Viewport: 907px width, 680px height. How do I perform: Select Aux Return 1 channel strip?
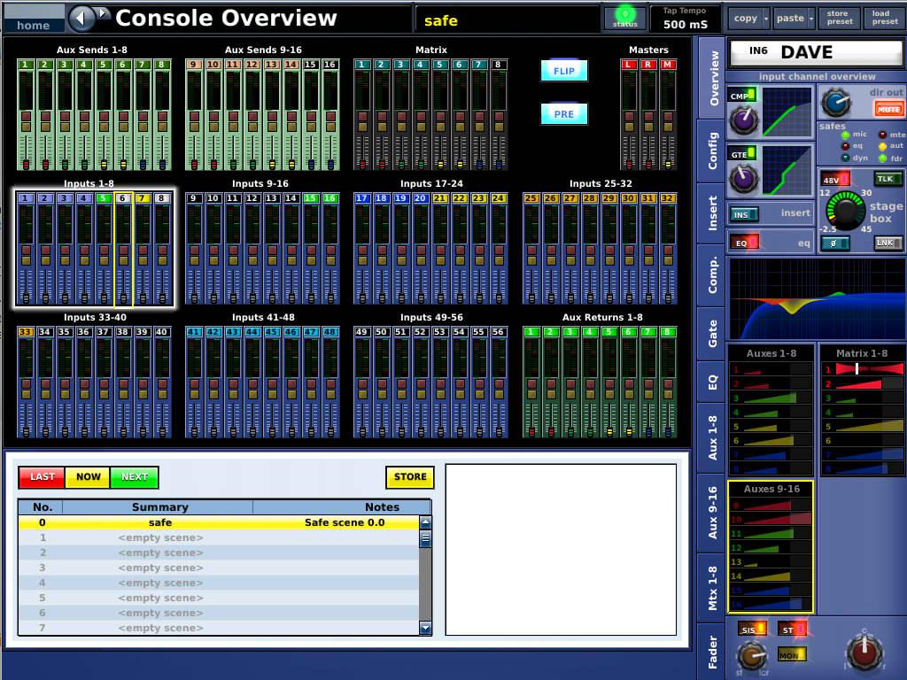pyautogui.click(x=531, y=382)
